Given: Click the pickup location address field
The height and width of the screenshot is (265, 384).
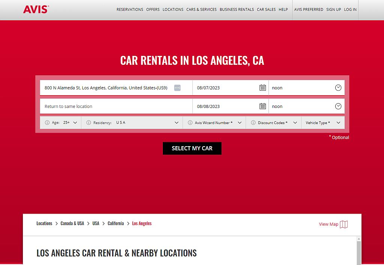Looking at the screenshot, I should point(105,88).
